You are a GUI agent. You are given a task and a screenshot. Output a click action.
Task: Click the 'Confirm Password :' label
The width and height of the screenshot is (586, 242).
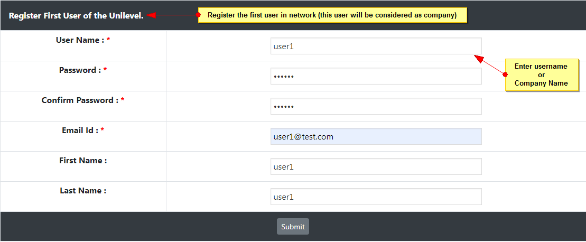pyautogui.click(x=80, y=100)
